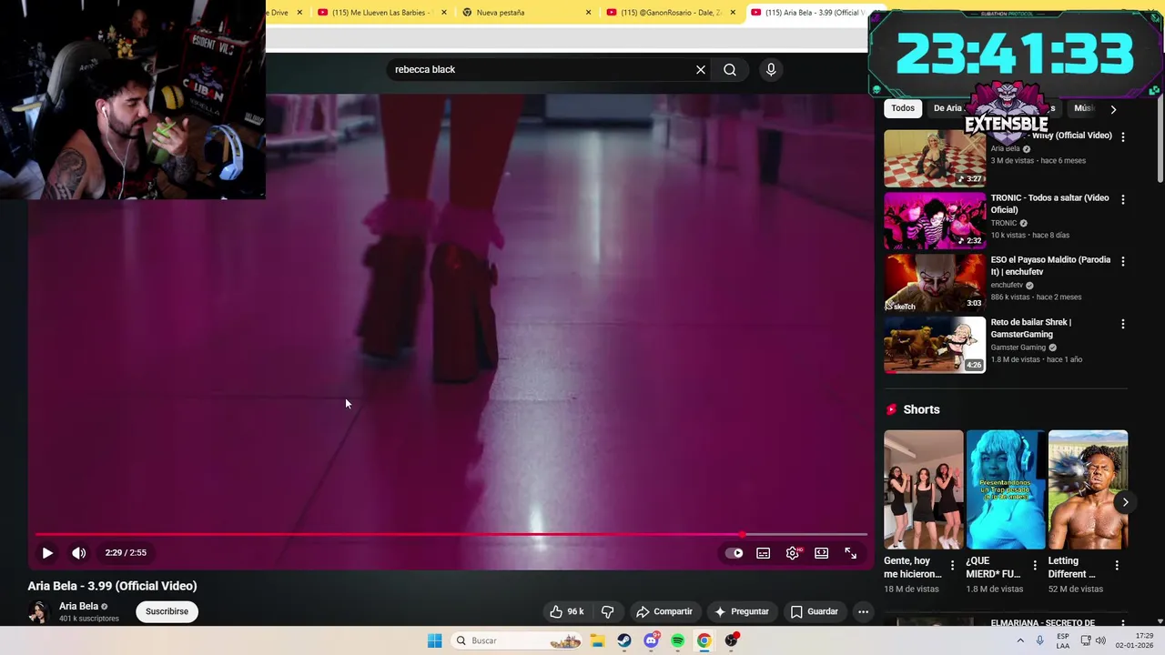1165x655 pixels.
Task: Open options for Gente, hoy short
Action: [x=953, y=566]
